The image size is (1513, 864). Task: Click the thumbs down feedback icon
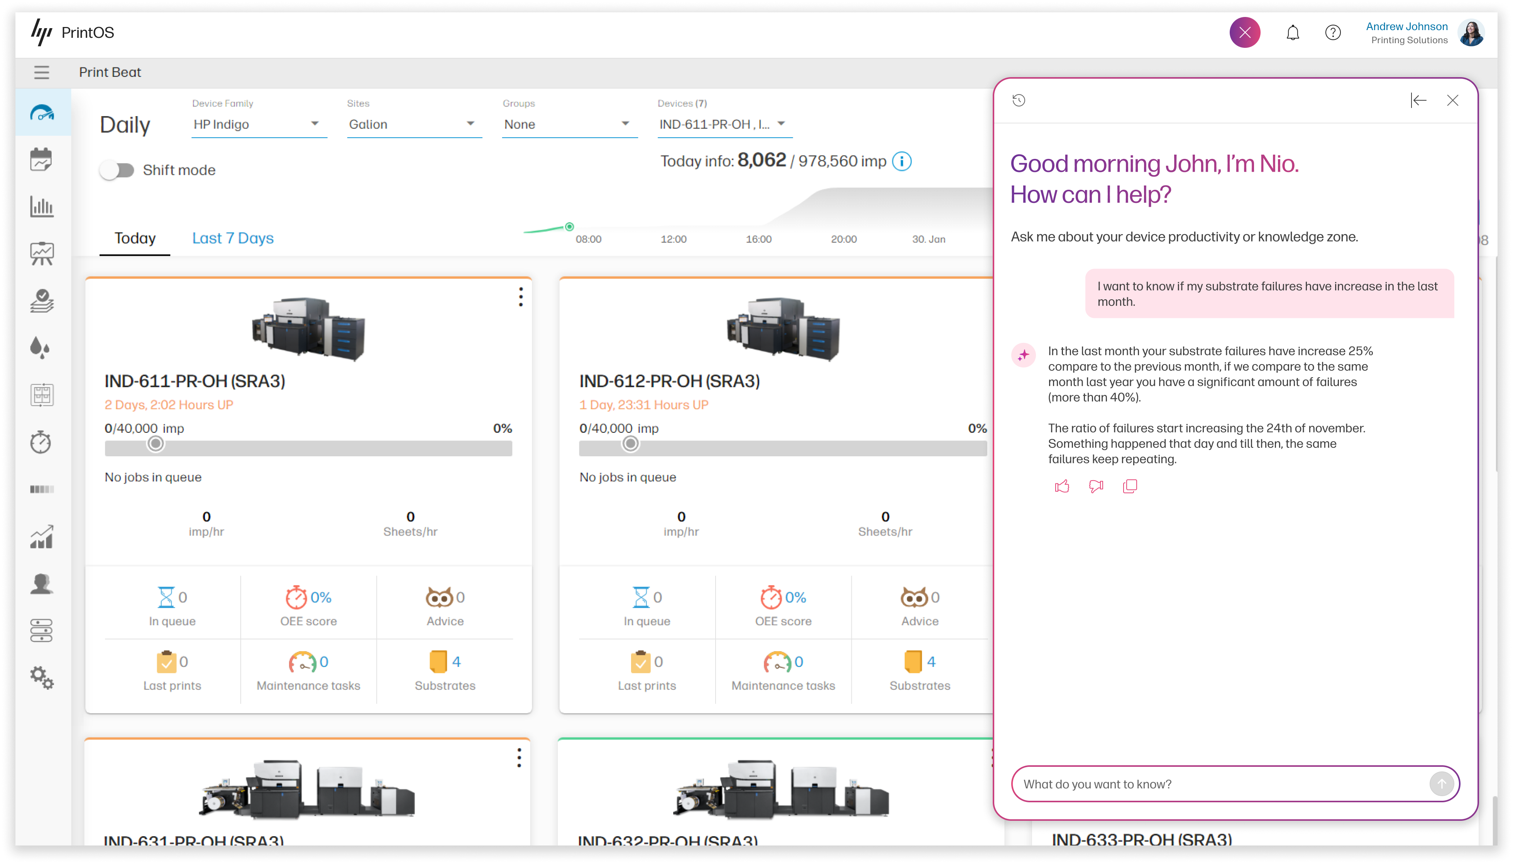tap(1096, 487)
